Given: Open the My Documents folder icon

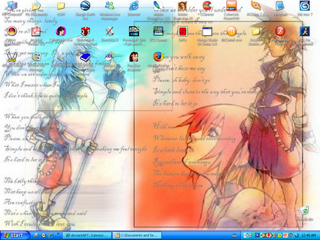Looking at the screenshot, I should tap(36, 8).
